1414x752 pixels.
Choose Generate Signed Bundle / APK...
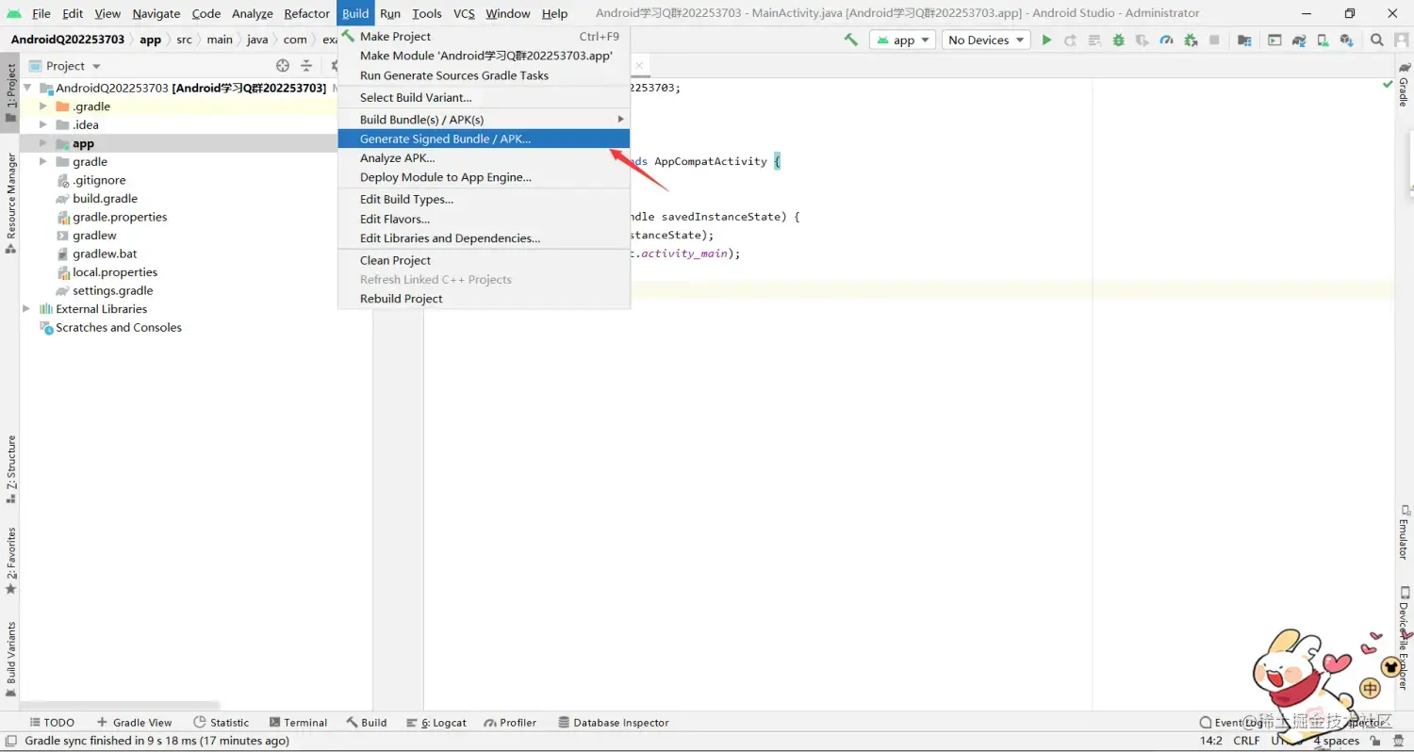[x=484, y=139]
